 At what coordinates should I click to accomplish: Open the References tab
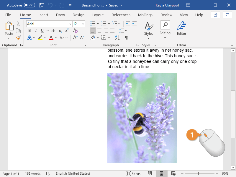click(x=121, y=15)
